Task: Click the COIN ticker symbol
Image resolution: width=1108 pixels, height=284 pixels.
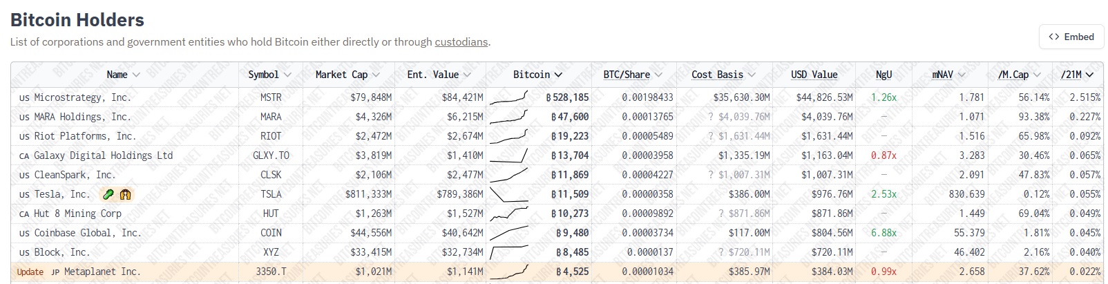Action: (271, 233)
